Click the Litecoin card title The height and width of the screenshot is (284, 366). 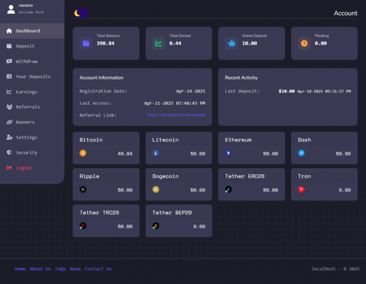(x=165, y=140)
